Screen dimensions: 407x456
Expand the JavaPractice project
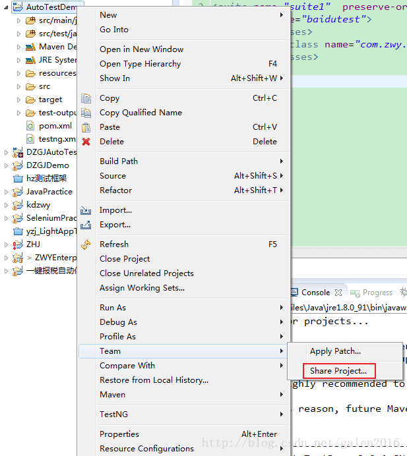coord(6,192)
